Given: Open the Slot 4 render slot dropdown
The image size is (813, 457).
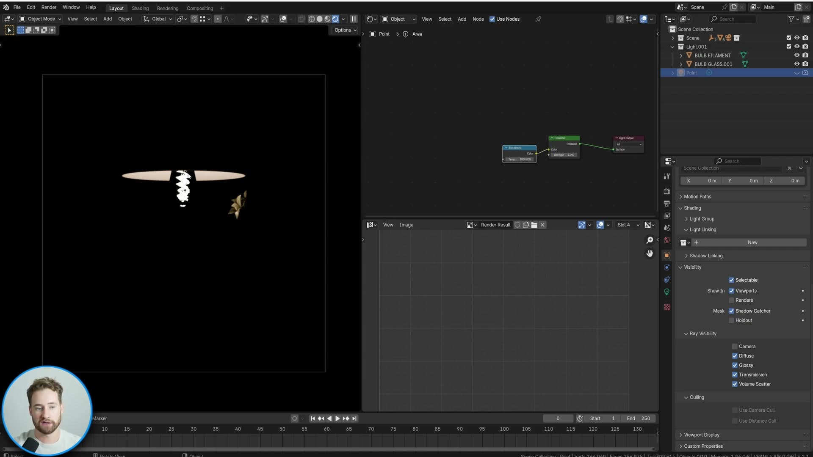Looking at the screenshot, I should tap(628, 225).
